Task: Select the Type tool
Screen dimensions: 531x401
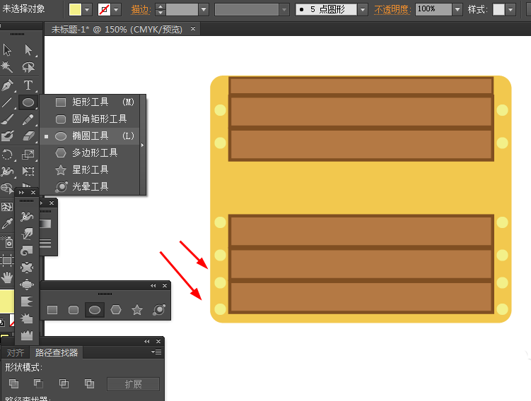Action: point(28,85)
